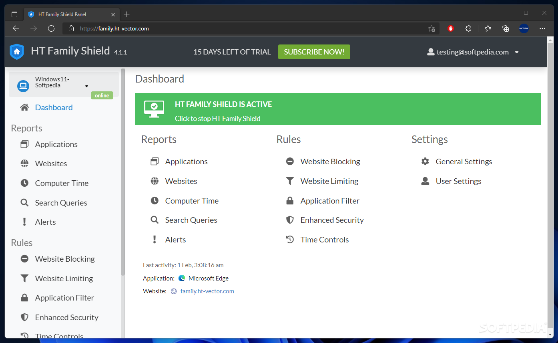Screen dimensions: 558x343
Task: Click the dashboard Application Filter lock icon
Action: click(x=290, y=201)
